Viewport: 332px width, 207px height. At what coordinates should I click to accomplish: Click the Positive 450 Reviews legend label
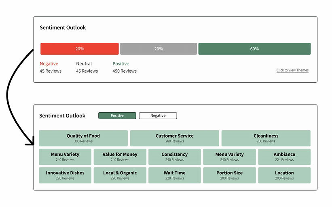(125, 67)
